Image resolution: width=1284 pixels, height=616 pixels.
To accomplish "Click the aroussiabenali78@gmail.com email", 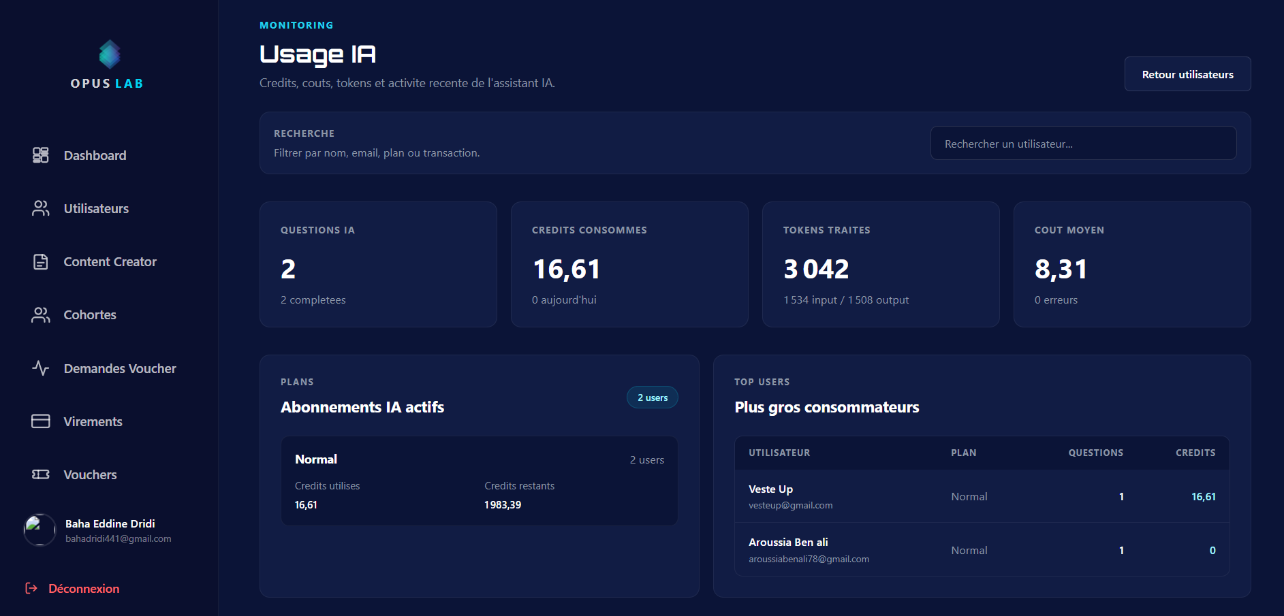I will pos(809,559).
